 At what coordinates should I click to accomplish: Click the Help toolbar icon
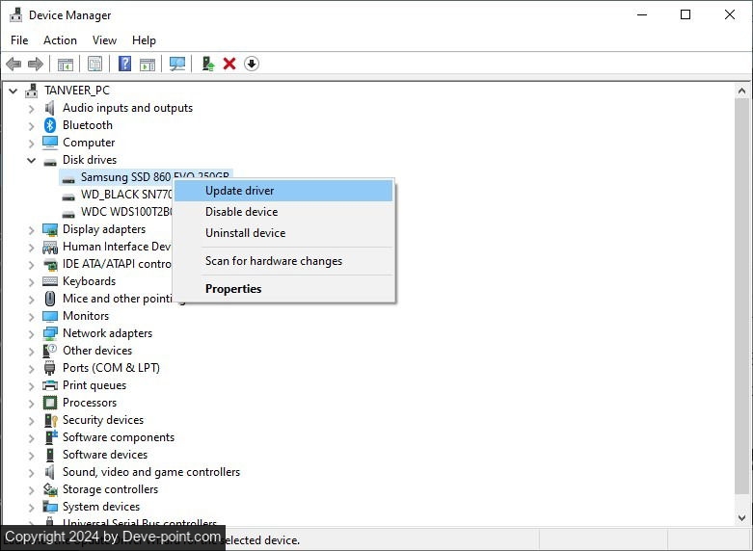click(x=124, y=64)
